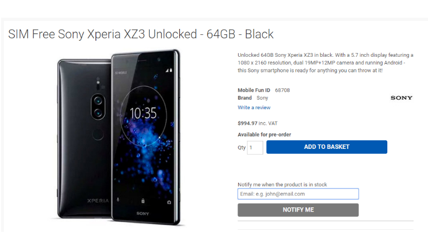Click the camera icon on phone screen

(x=169, y=202)
